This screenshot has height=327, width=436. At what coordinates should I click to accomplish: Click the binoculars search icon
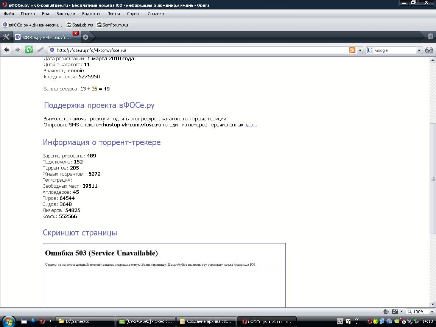tap(429, 50)
